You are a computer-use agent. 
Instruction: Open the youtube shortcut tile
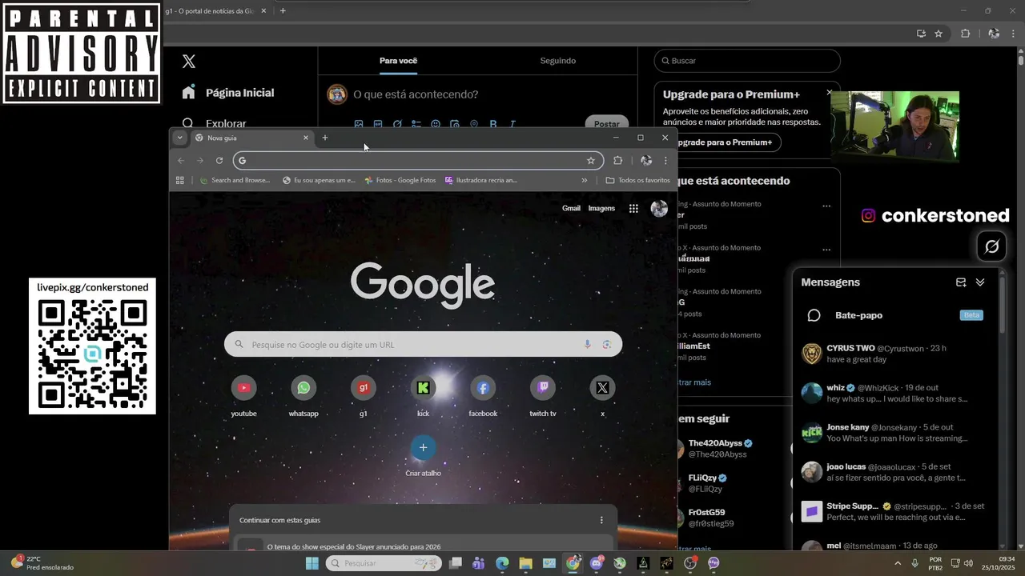(243, 398)
